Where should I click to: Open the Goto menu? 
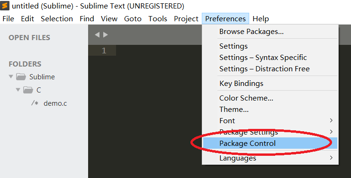point(133,19)
